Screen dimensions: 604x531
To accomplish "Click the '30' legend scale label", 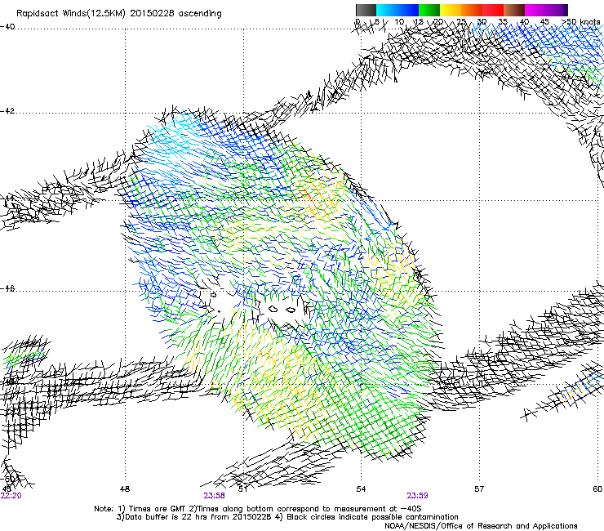I will click(482, 22).
